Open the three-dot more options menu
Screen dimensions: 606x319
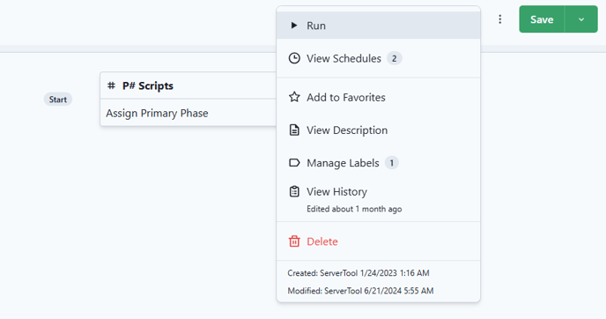pyautogui.click(x=500, y=19)
